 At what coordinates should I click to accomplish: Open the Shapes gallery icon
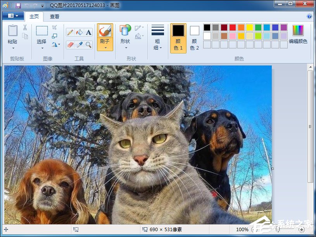click(125, 30)
